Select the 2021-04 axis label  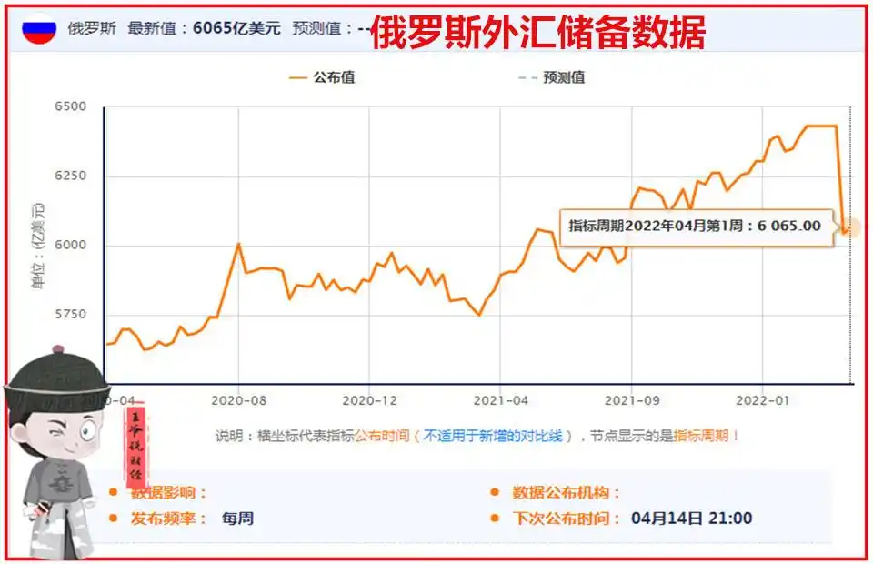(499, 398)
